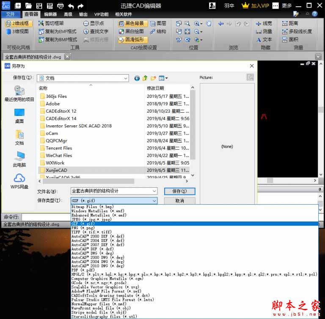Click 线宽 line width tool
This screenshot has width=325, height=319.
pyautogui.click(x=264, y=23)
